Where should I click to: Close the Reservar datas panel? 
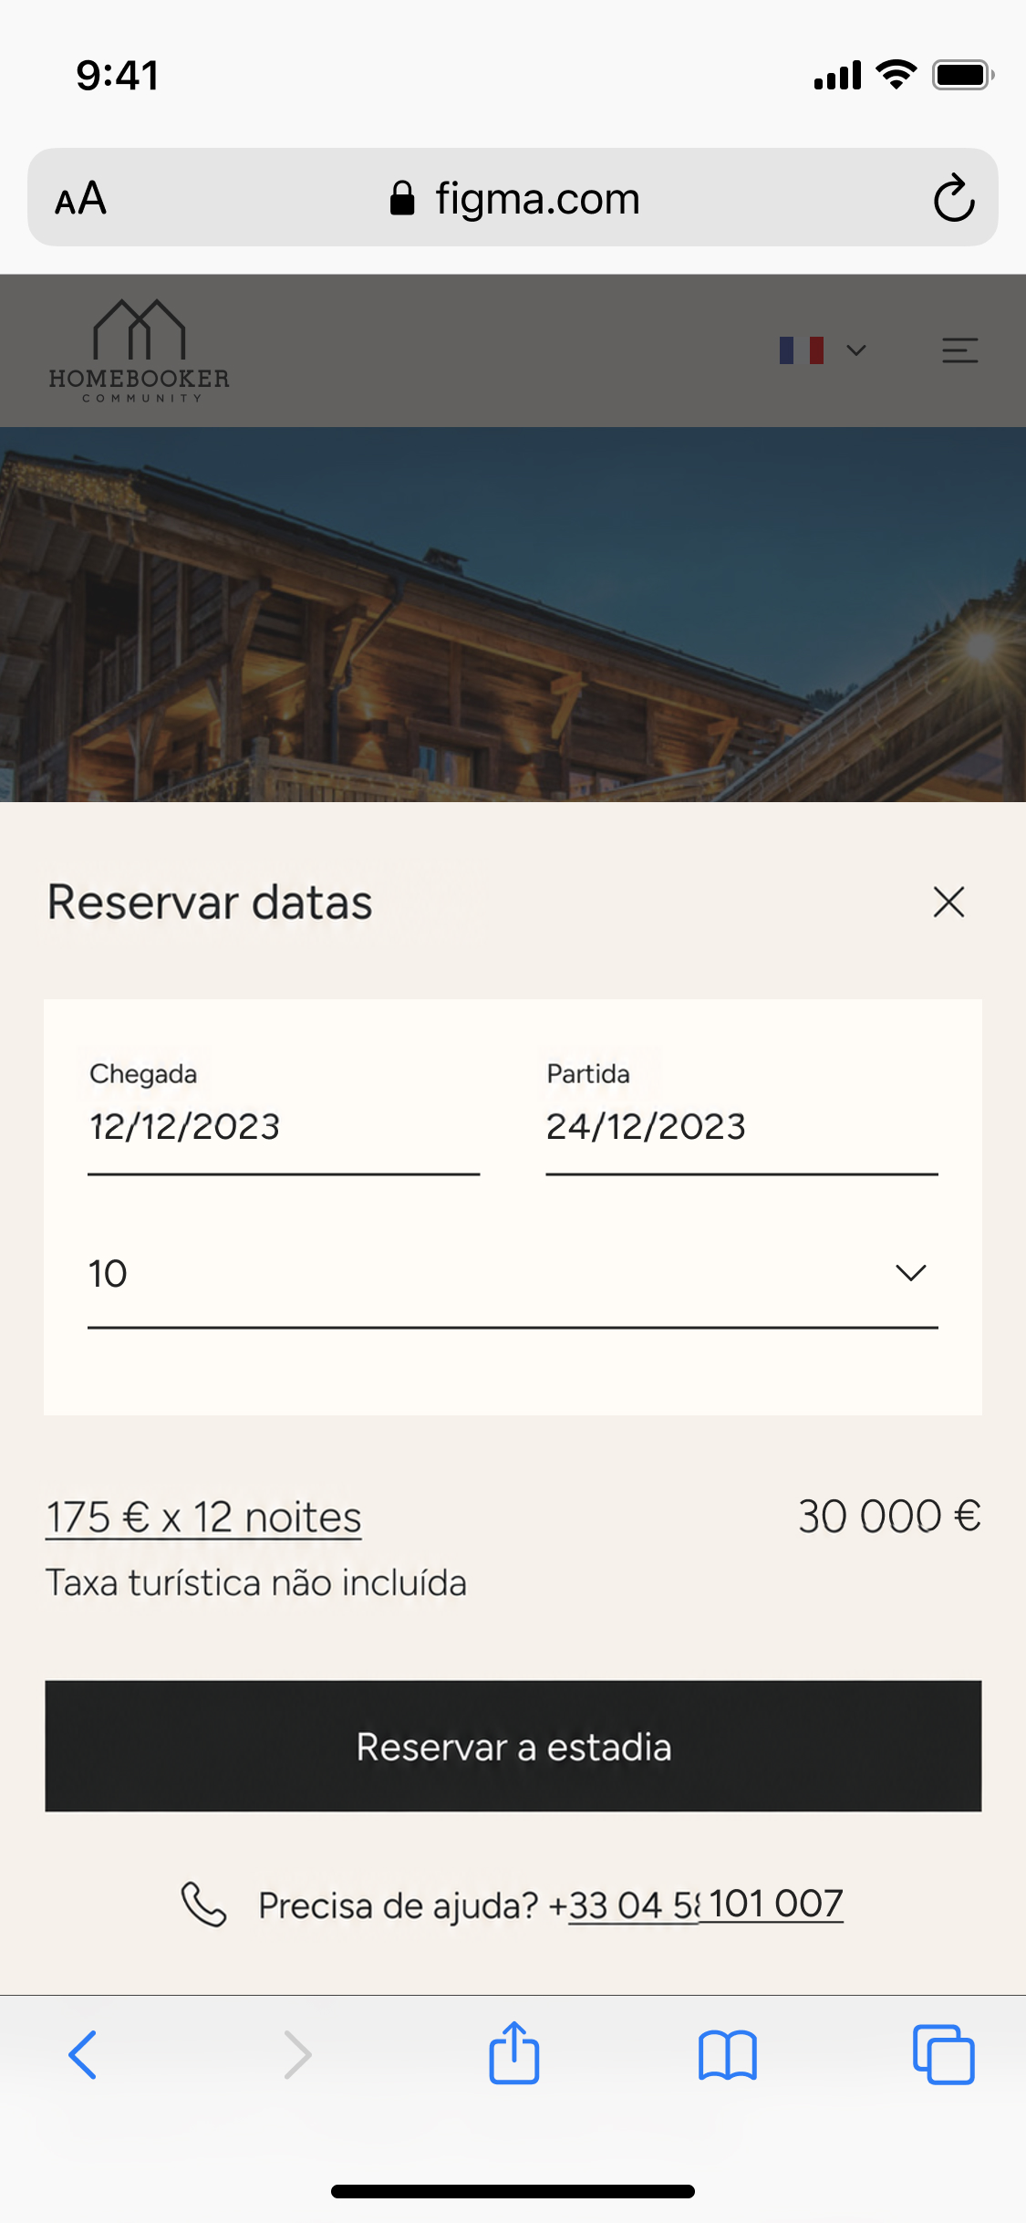tap(948, 902)
